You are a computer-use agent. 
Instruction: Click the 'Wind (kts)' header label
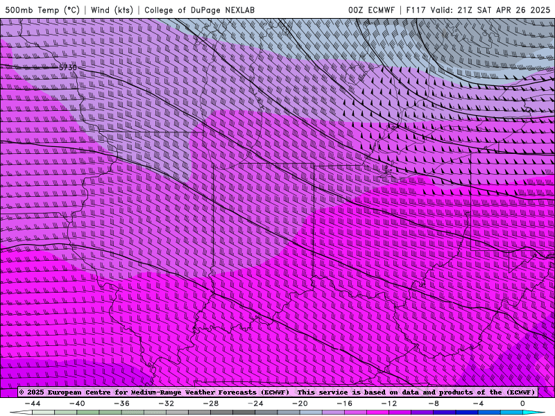[x=112, y=10]
